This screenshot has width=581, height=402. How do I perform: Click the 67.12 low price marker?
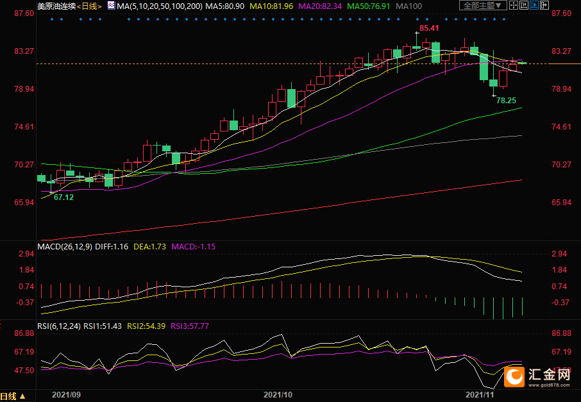pyautogui.click(x=63, y=197)
